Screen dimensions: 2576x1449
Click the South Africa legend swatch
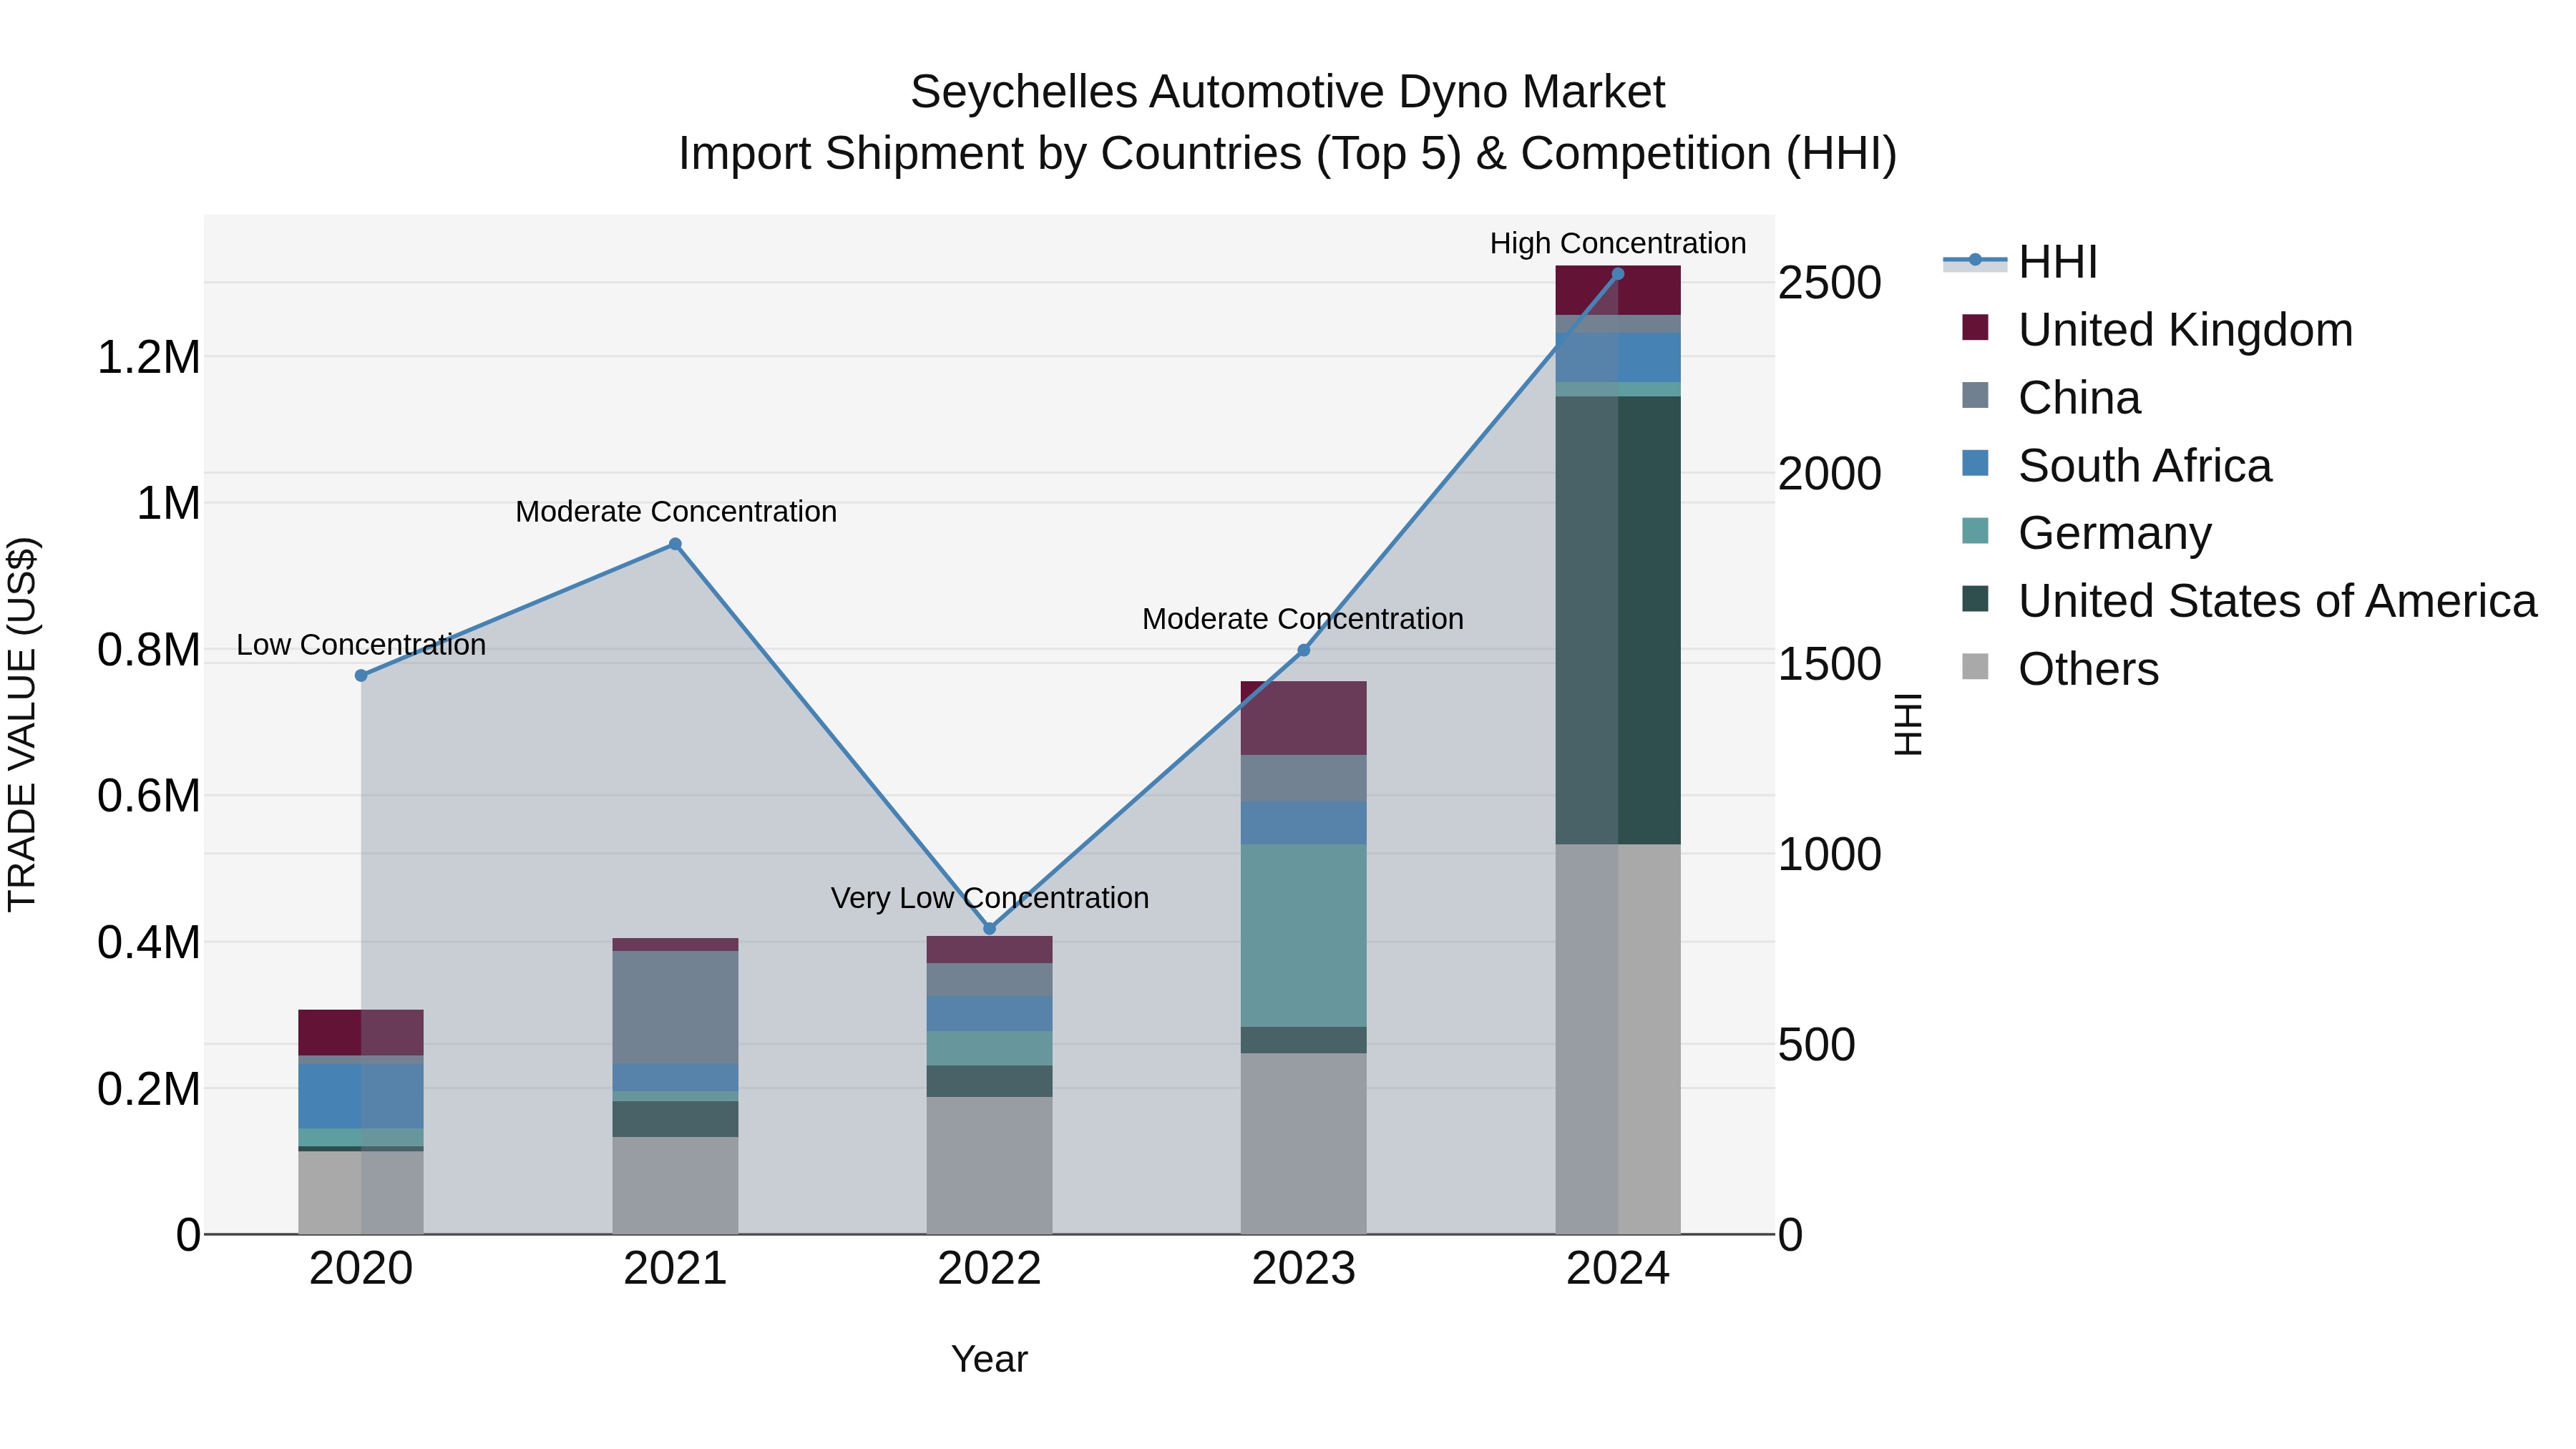tap(1975, 464)
